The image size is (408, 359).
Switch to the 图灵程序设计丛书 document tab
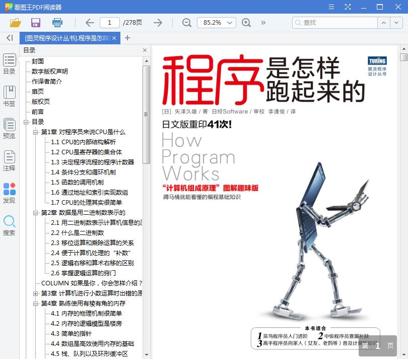[67, 38]
